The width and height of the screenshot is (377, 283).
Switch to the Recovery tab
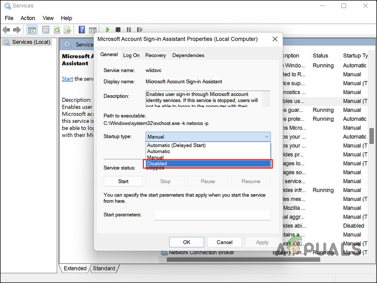click(155, 55)
